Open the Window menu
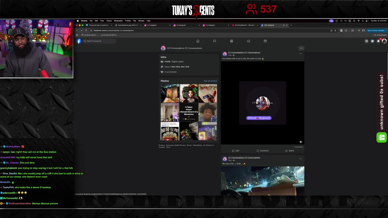Screen dimensions: 388x218 point(141,21)
